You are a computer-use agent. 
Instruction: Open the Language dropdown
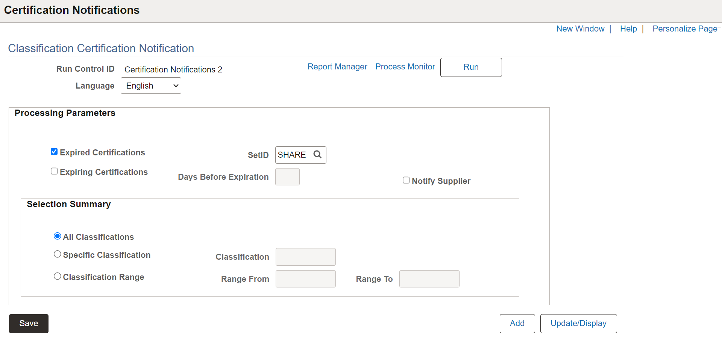tap(151, 86)
